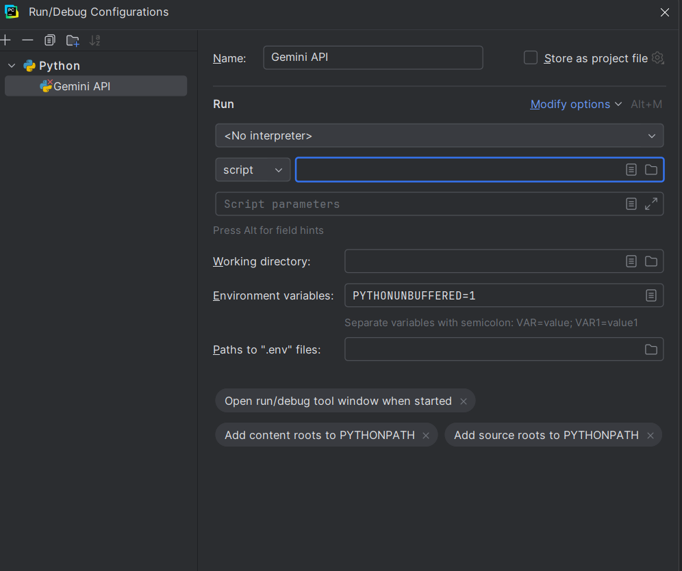Enable Store as project file checkbox
This screenshot has width=682, height=571.
pyautogui.click(x=530, y=57)
